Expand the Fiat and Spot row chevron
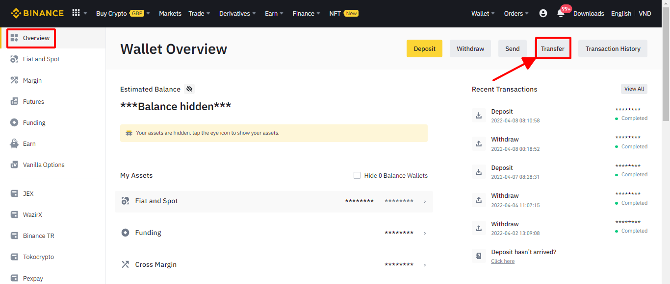 [x=425, y=201]
